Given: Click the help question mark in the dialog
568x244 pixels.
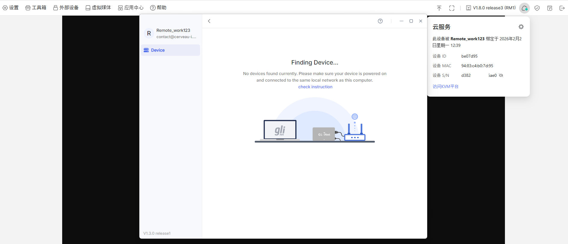Looking at the screenshot, I should (x=380, y=21).
